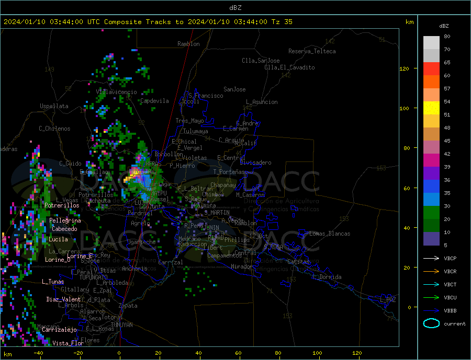Screen dimensions: 471x360
Task: Click the 'L_Asuncion' map label
Action: pyautogui.click(x=262, y=102)
